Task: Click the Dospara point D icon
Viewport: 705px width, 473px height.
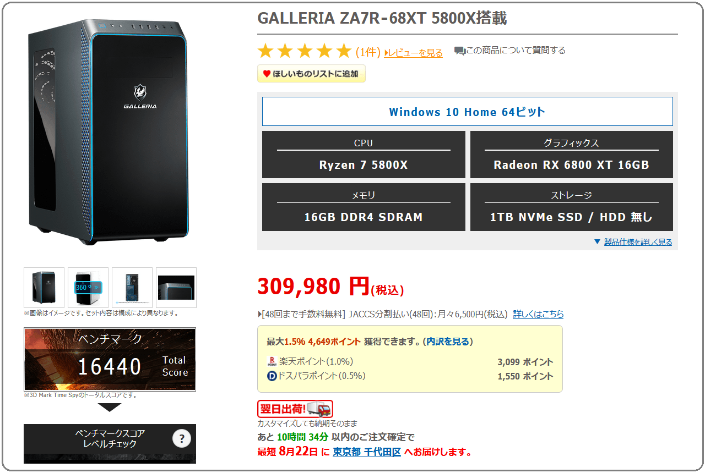Action: [x=272, y=376]
